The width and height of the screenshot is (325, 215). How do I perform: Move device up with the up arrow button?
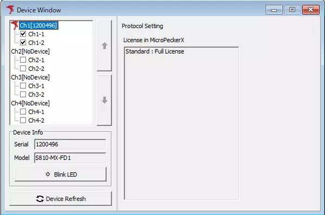[105, 45]
